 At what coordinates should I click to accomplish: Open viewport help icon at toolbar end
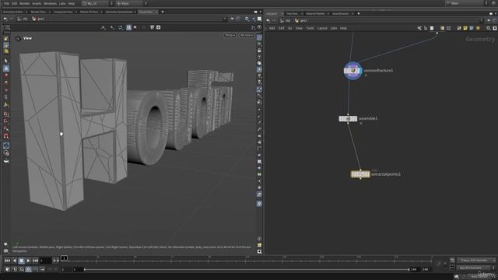(x=259, y=28)
